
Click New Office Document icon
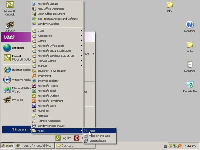click(34, 9)
